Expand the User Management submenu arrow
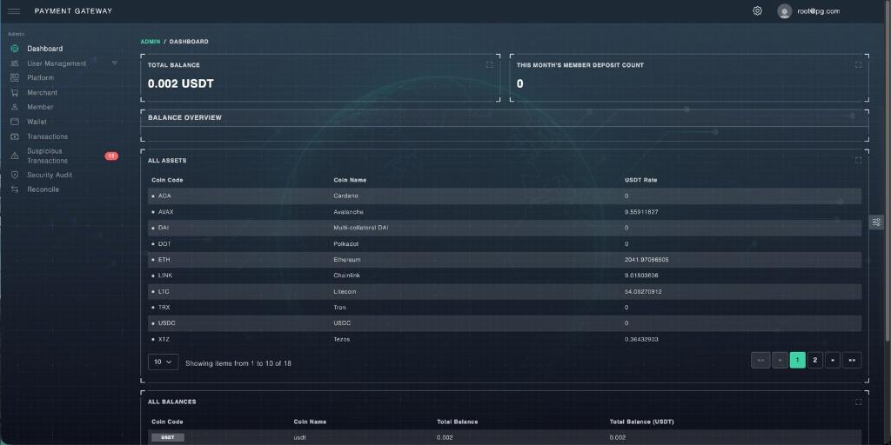This screenshot has width=891, height=445. pyautogui.click(x=114, y=63)
